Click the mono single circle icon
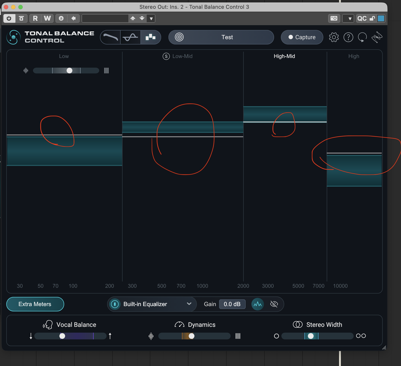Viewport: 401px width, 366px height. tap(276, 336)
